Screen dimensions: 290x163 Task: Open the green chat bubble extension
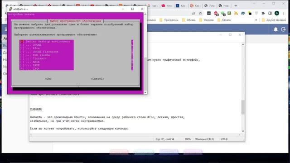pos(223,13)
